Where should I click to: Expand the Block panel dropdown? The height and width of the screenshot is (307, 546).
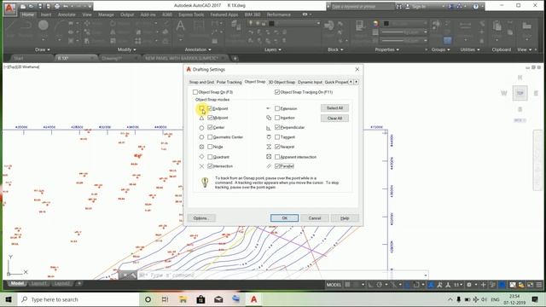click(x=335, y=49)
